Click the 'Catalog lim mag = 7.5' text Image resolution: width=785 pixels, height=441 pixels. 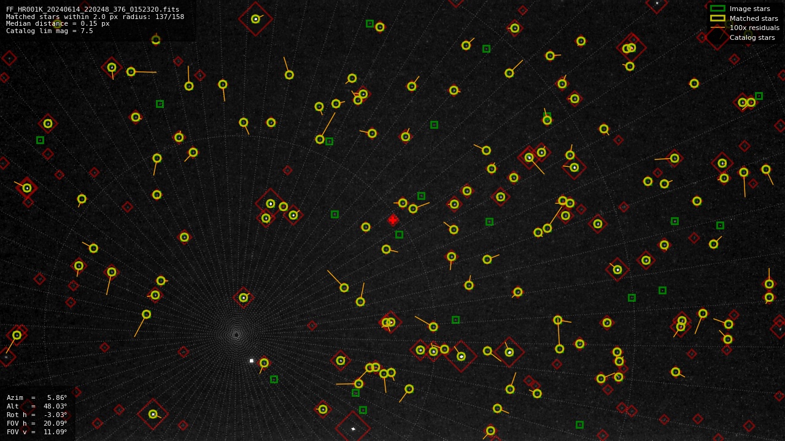point(50,31)
